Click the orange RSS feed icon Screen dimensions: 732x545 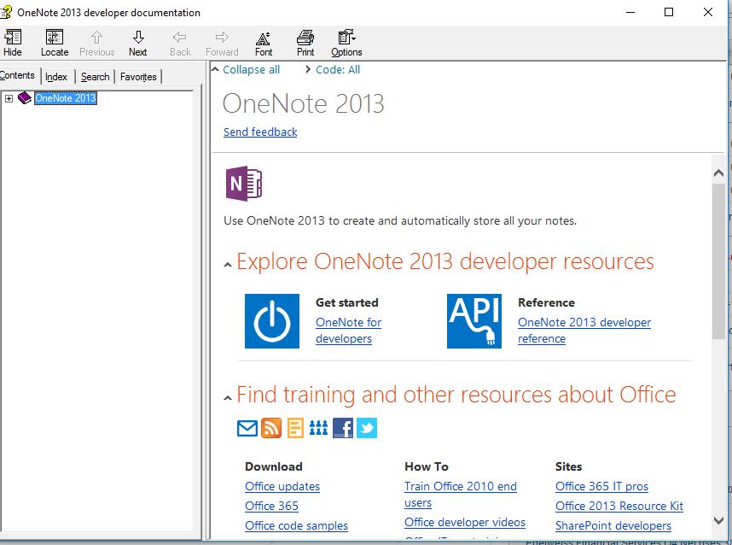coord(271,428)
